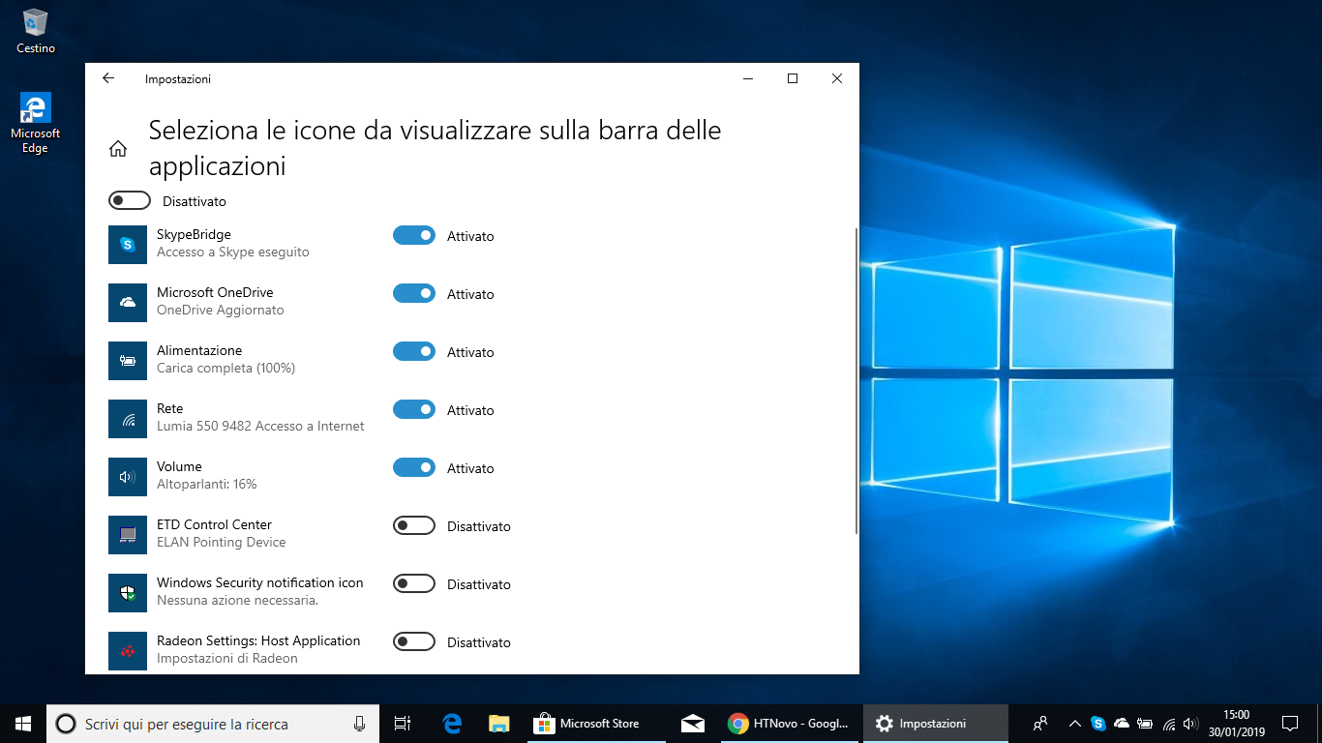
Task: Click the ETD Control Center icon
Action: tap(128, 535)
